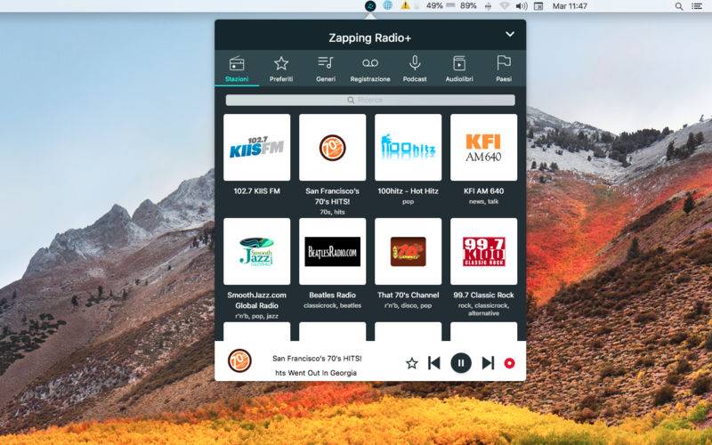Skip to the previous station
712x445 pixels.
[434, 363]
